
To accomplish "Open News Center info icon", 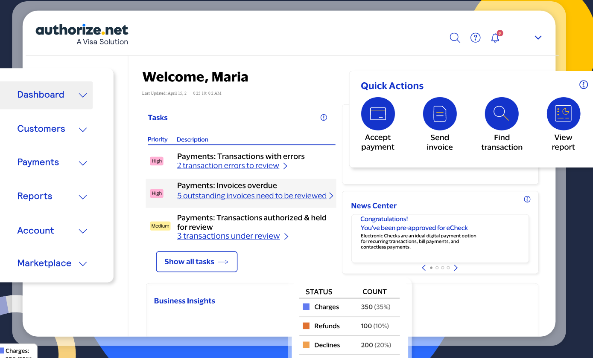I will click(x=527, y=199).
